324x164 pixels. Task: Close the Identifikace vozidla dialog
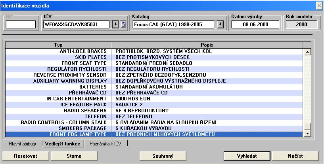pos(319,6)
